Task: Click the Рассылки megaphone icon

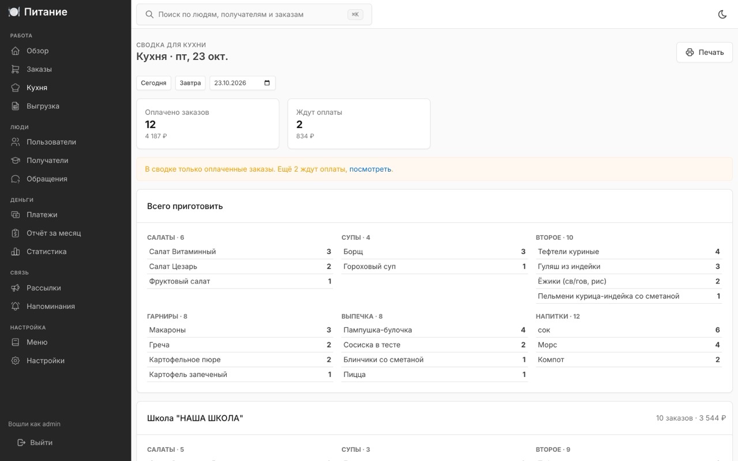Action: (16, 288)
